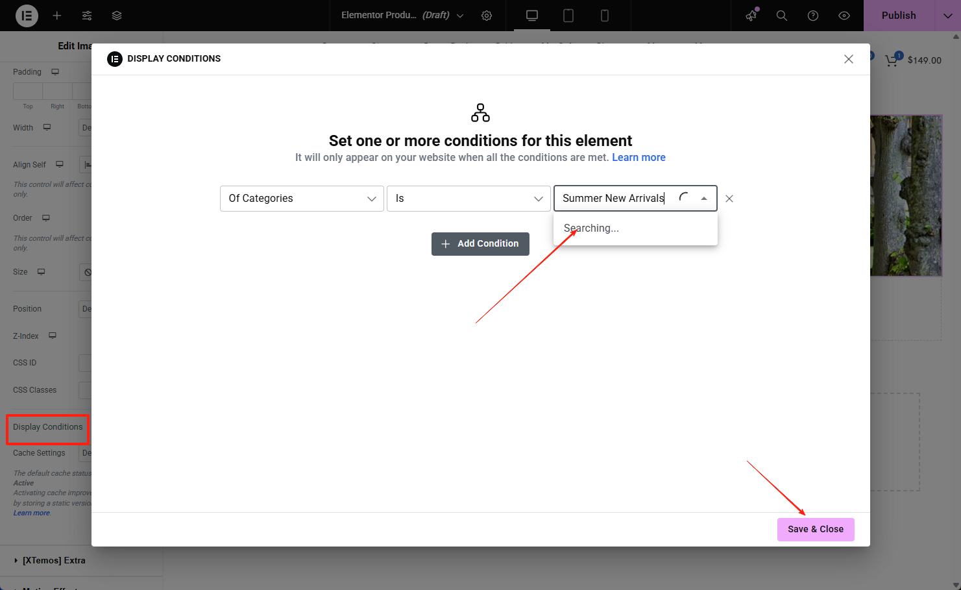Image resolution: width=961 pixels, height=590 pixels.
Task: Open the Learn more link about conditions
Action: (639, 157)
